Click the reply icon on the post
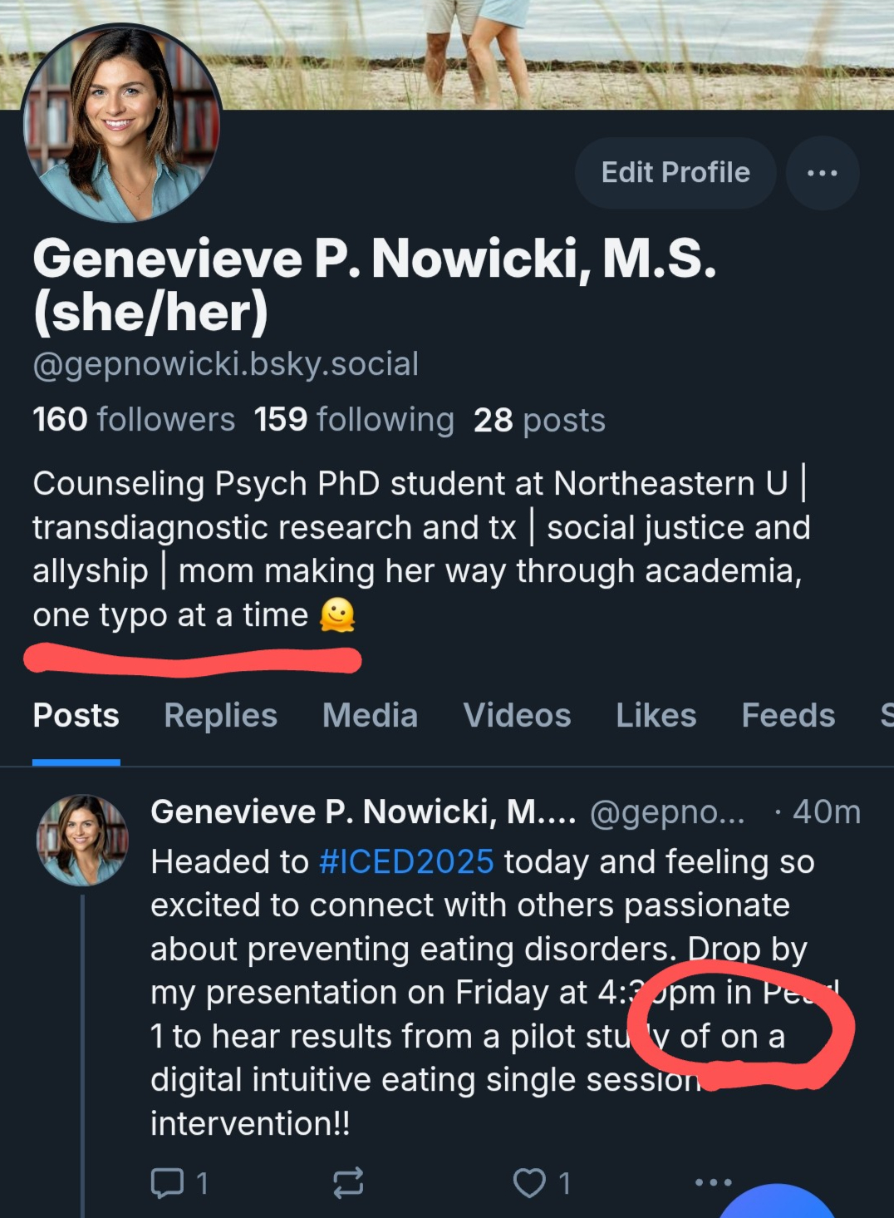The image size is (894, 1218). point(167,1182)
